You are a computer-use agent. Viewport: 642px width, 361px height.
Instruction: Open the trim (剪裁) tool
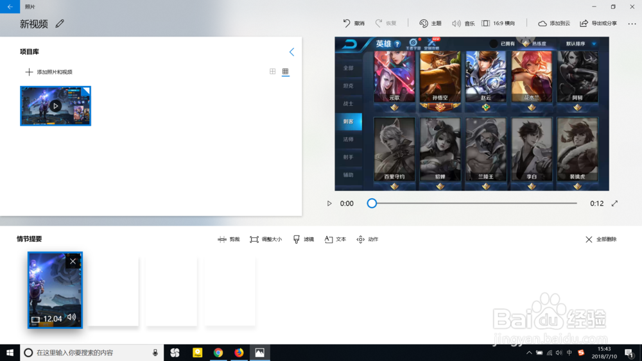click(x=229, y=239)
